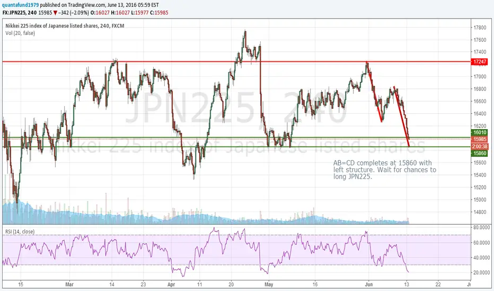Click the May label on the time axis
The height and width of the screenshot is (291, 494).
[269, 285]
